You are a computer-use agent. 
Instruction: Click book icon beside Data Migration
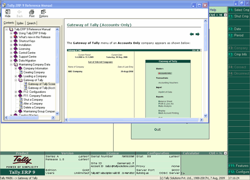click(15, 61)
